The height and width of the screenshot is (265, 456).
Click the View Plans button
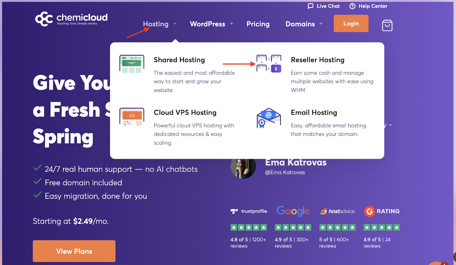(74, 251)
